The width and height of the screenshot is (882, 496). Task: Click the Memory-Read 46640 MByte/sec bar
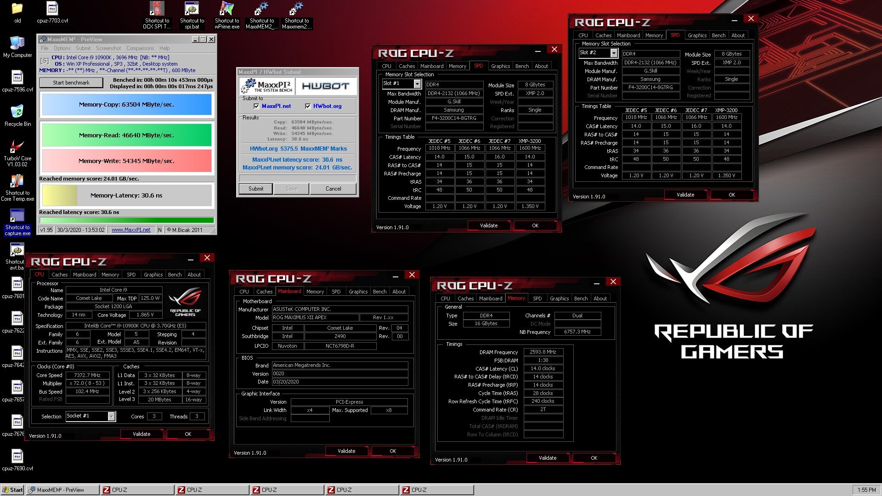click(127, 135)
